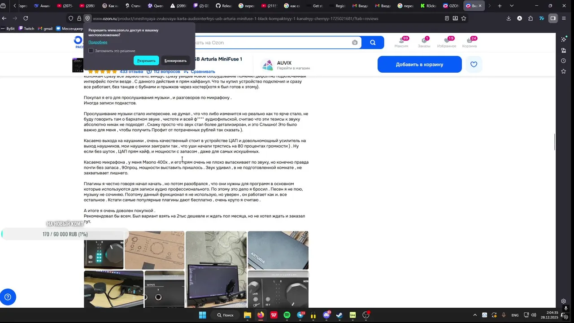
Task: Switch to the Qwen tab
Action: (x=156, y=6)
